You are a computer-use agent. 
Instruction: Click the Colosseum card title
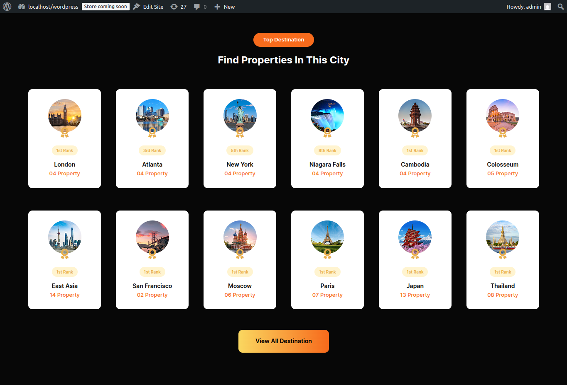click(x=503, y=165)
